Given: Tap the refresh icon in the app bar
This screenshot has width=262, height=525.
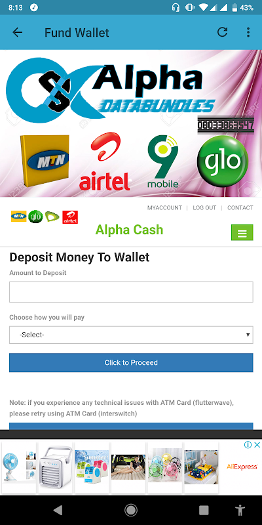Looking at the screenshot, I should (222, 32).
